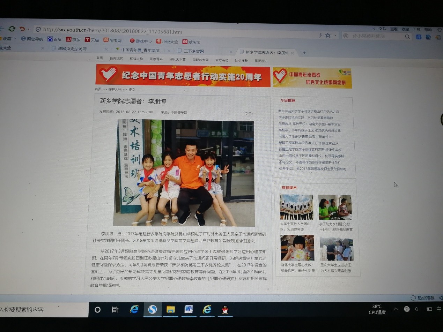Expand the dropdown arrow beside the star
This screenshot has height=332, width=443.
coord(335,36)
